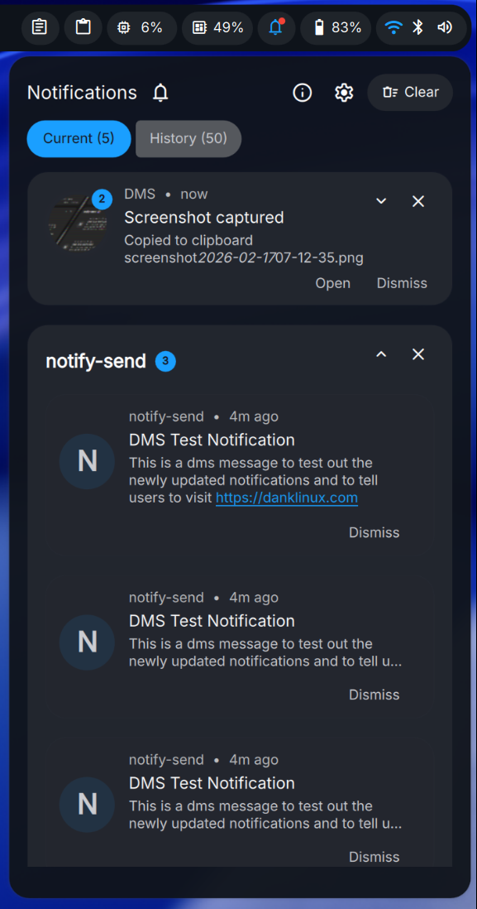Screen dimensions: 477x909
Task: Select the Bluetooth icon in the system tray
Action: pos(419,26)
